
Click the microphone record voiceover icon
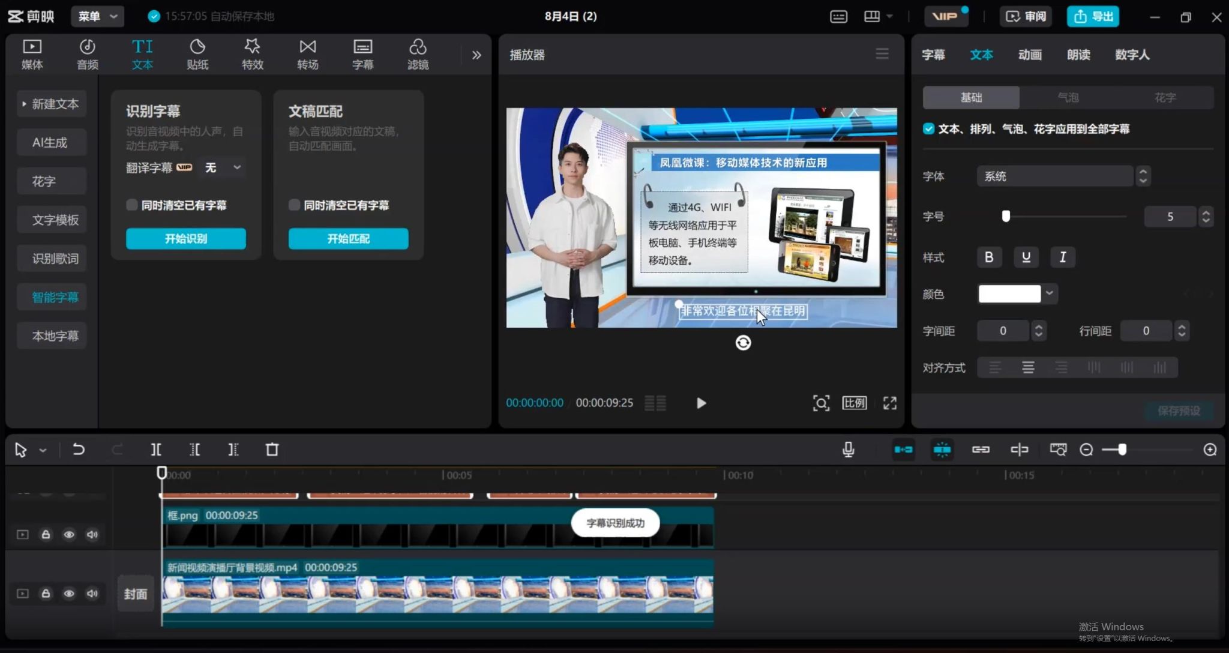(848, 450)
